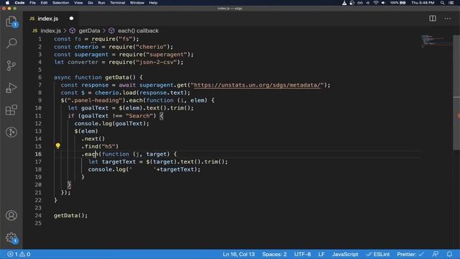Open the Explorer view in activity bar
This screenshot has width=460, height=259.
click(x=11, y=22)
